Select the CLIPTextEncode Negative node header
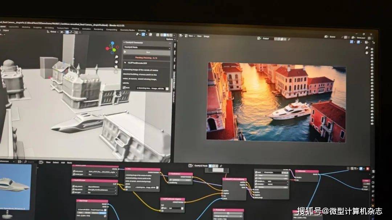Image resolution: width=392 pixels, height=220 pixels. 172,199
